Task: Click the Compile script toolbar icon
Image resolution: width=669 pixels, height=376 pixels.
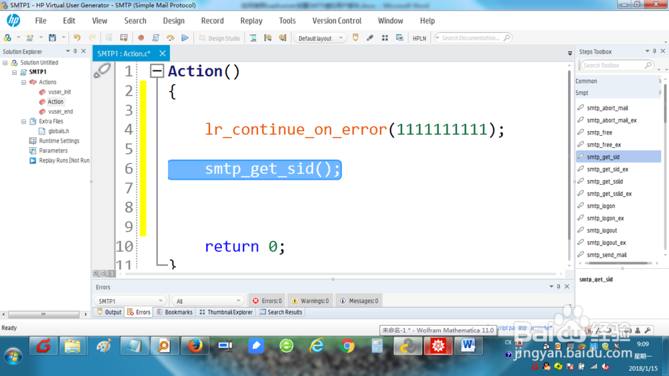Action: pos(156,38)
